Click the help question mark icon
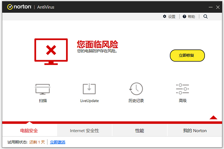224x149 pixels. (x=184, y=16)
